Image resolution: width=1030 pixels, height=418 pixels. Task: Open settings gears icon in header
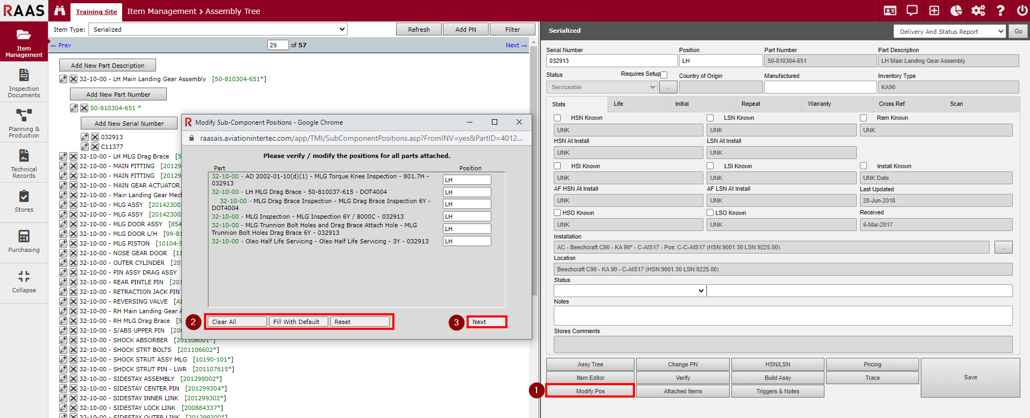pyautogui.click(x=978, y=11)
